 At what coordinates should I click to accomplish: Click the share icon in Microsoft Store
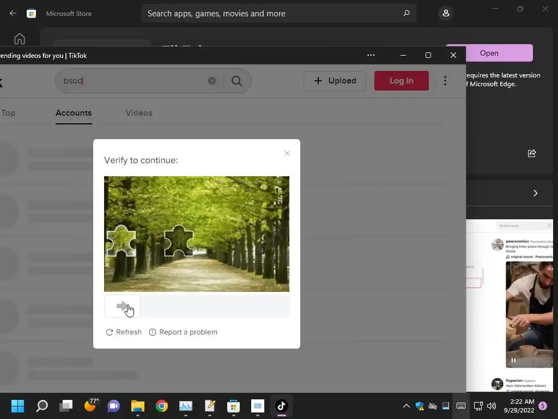pyautogui.click(x=532, y=153)
